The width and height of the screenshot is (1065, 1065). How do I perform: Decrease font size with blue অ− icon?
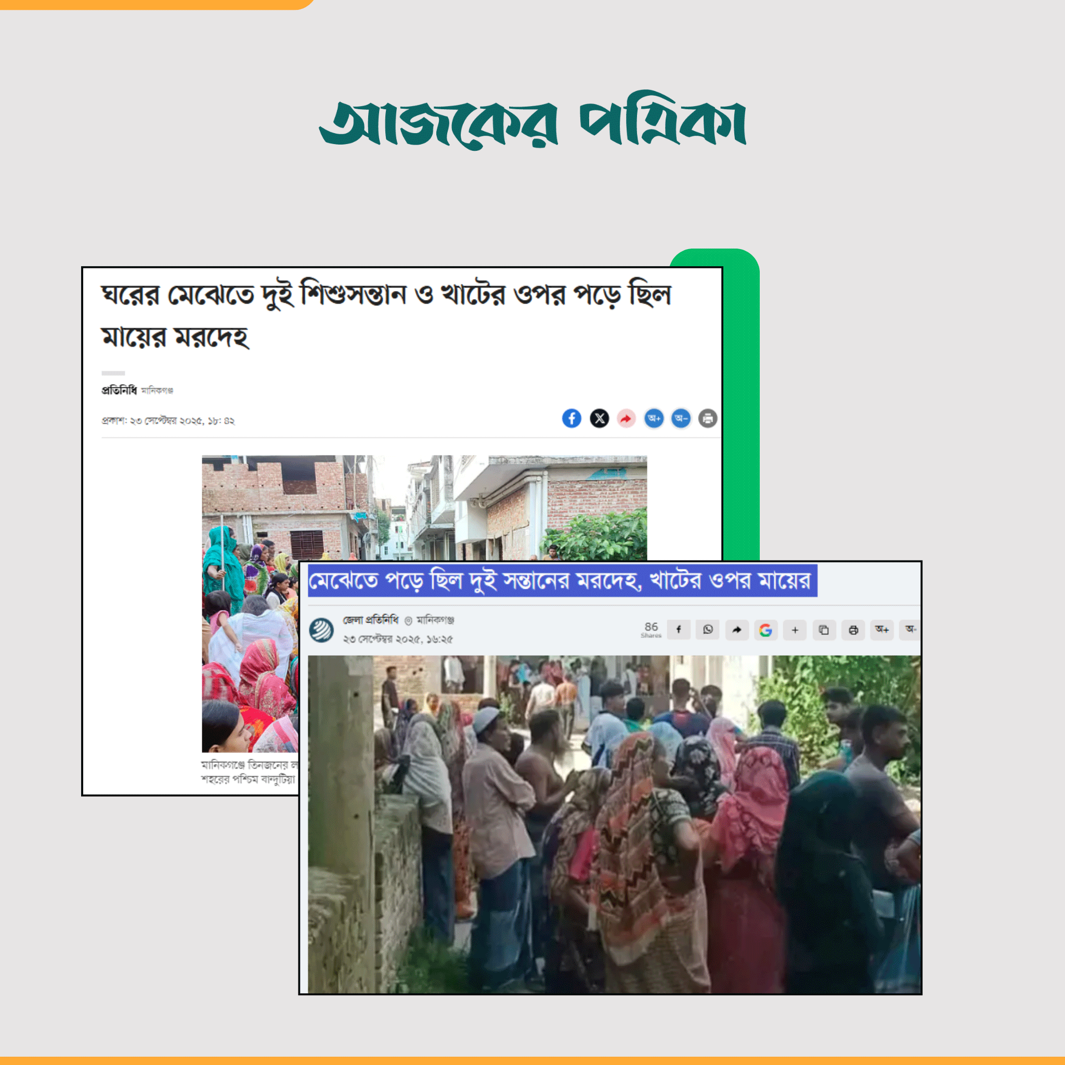(681, 419)
